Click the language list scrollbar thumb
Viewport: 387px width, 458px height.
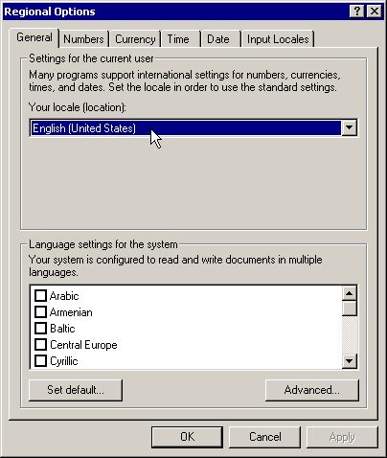coord(350,309)
